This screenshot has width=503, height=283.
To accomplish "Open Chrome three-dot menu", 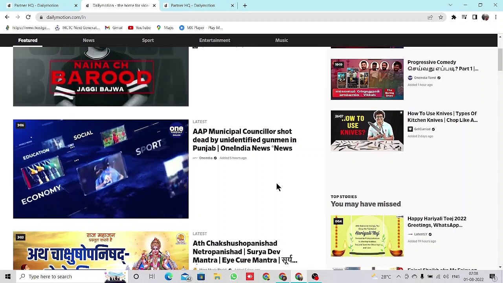I will coord(496,17).
